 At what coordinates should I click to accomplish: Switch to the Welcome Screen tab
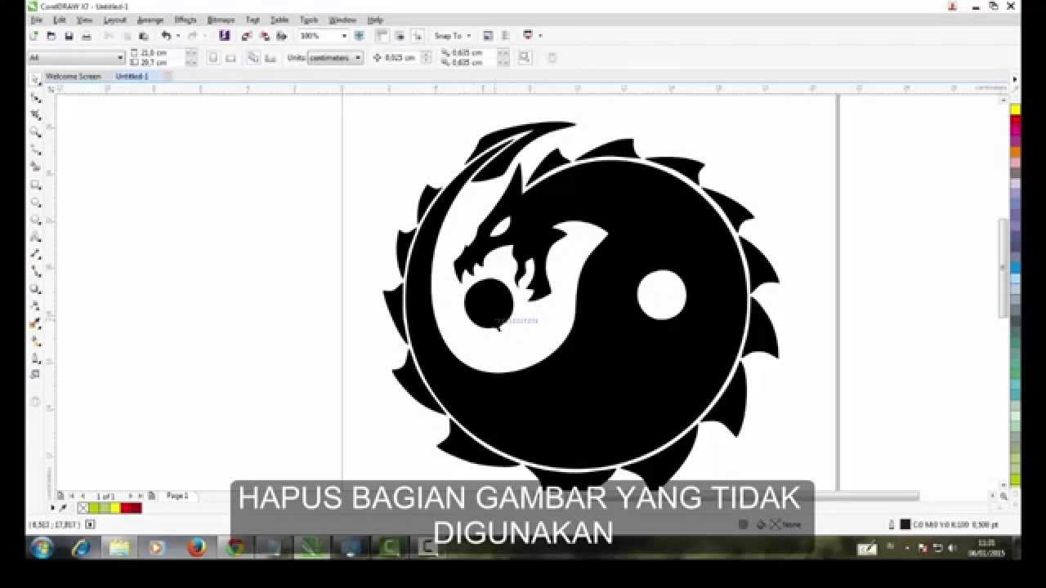[x=73, y=76]
